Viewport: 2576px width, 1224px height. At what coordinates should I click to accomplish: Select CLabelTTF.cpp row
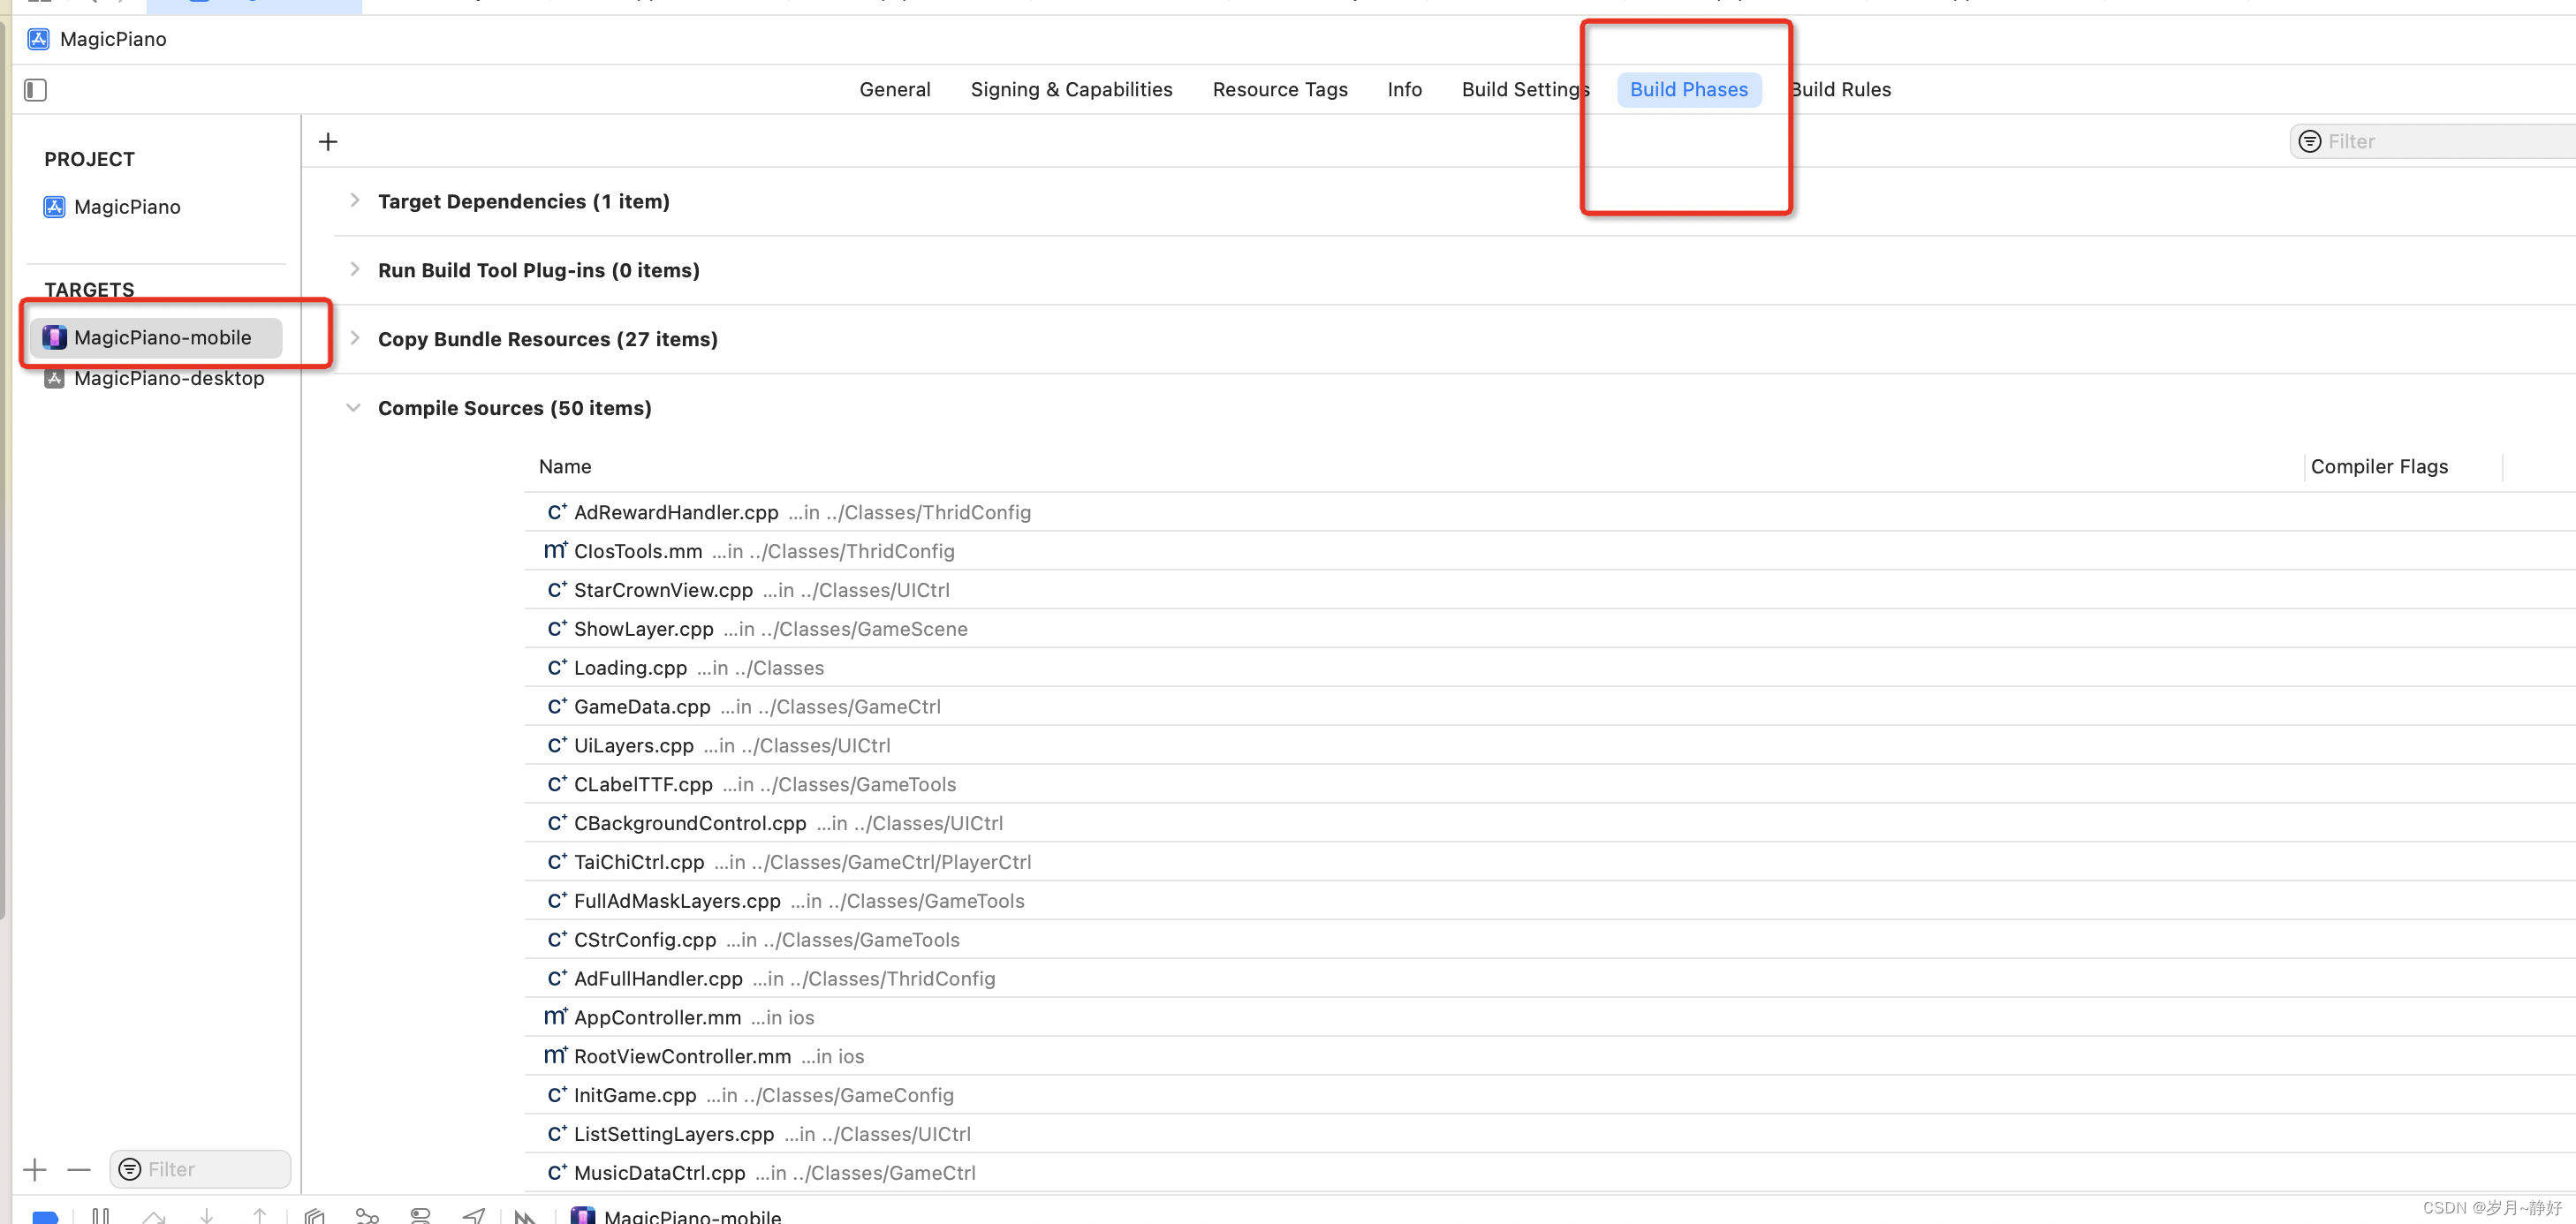[x=1550, y=785]
